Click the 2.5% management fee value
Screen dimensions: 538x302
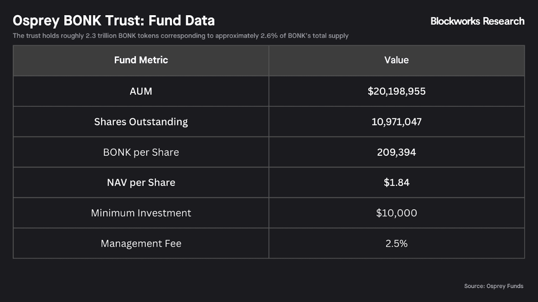(x=396, y=243)
